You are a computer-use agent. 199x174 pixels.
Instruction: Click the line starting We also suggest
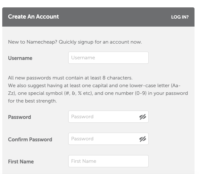(x=94, y=86)
